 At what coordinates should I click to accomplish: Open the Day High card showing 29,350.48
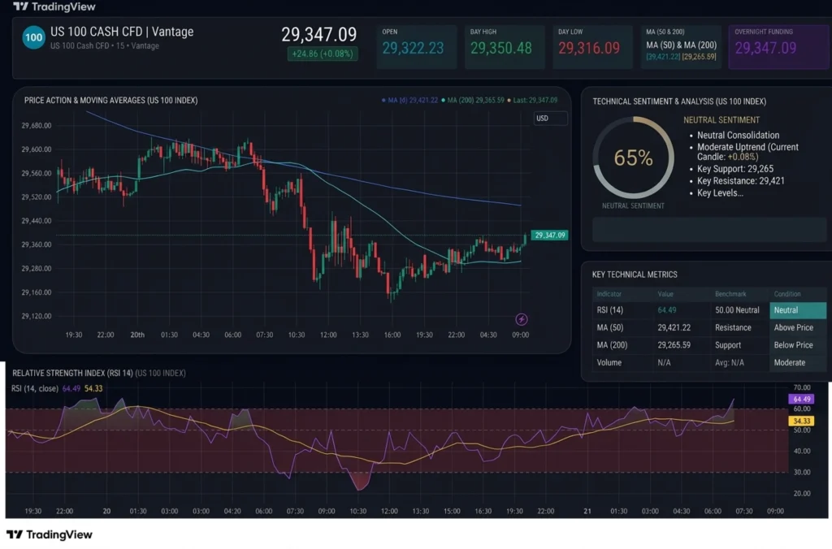505,46
